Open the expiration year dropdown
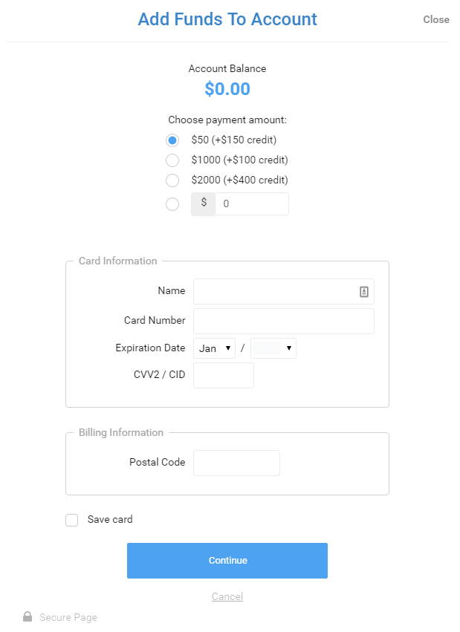Screen dimensions: 460x632 pos(273,348)
